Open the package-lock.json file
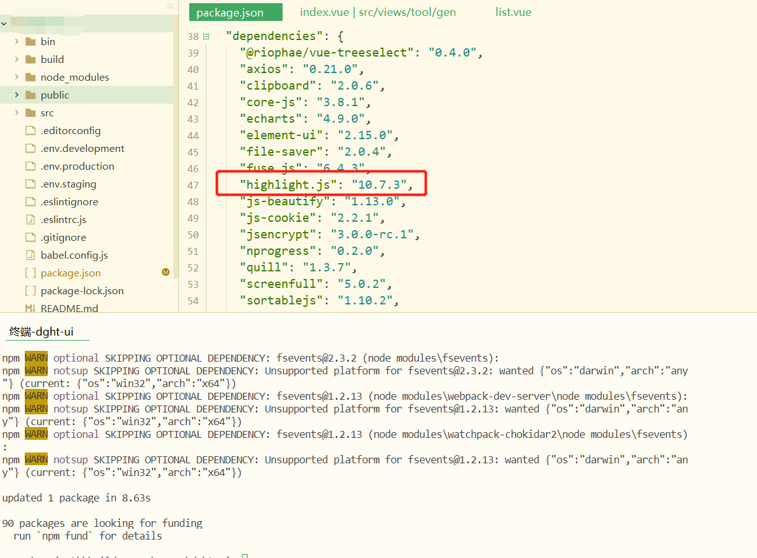Screen dimensions: 757x558 [x=82, y=291]
